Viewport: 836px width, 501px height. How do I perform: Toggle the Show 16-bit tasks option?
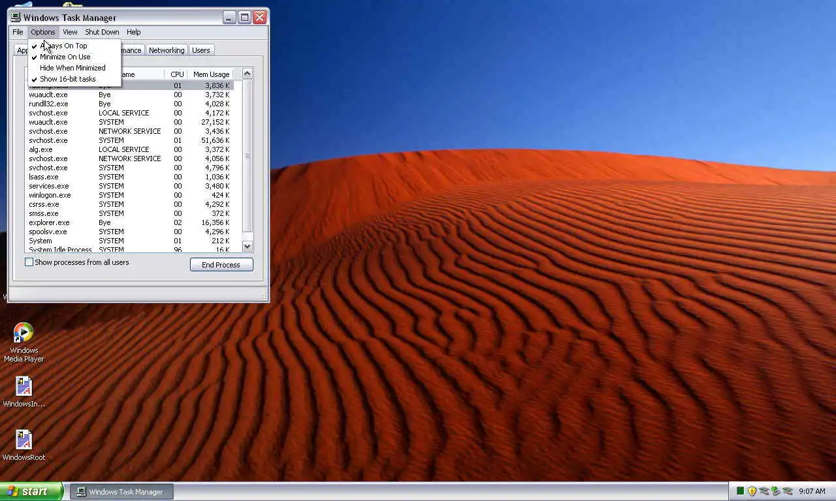pyautogui.click(x=74, y=79)
